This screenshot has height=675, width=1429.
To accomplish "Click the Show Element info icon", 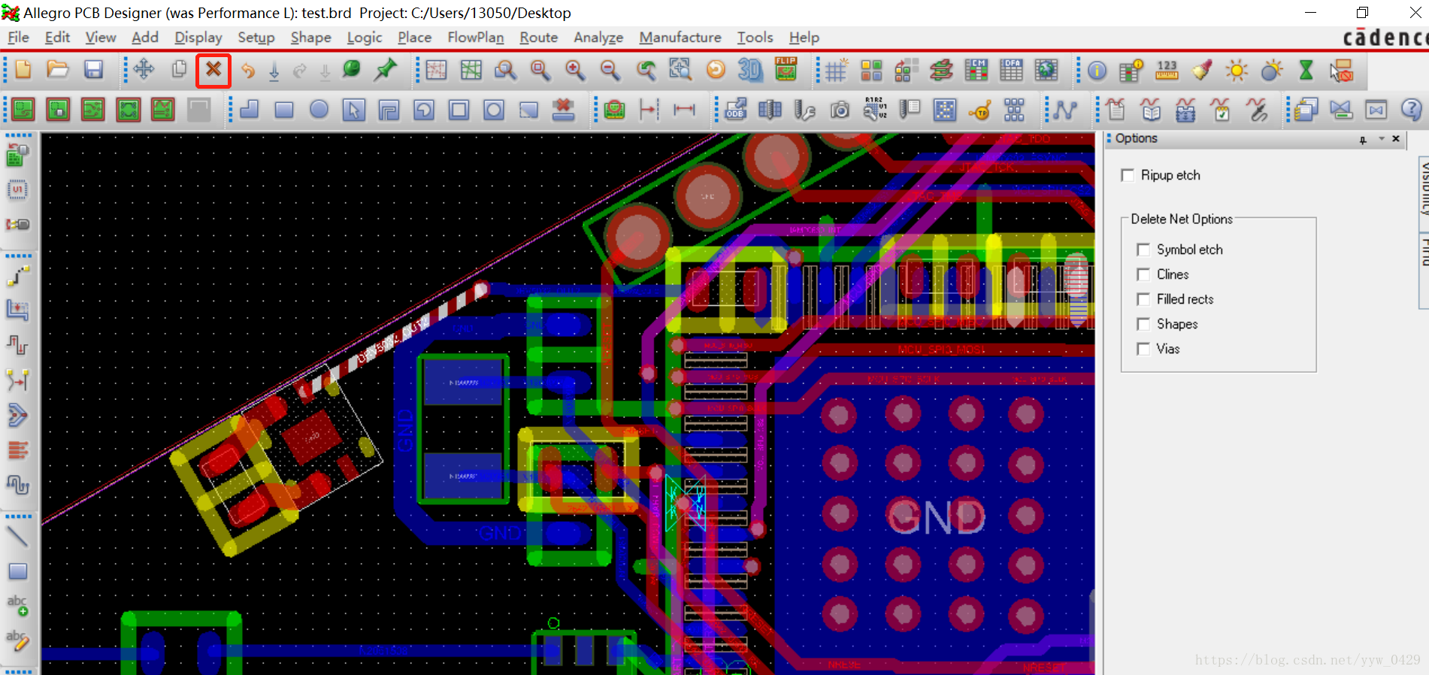I will (1097, 71).
